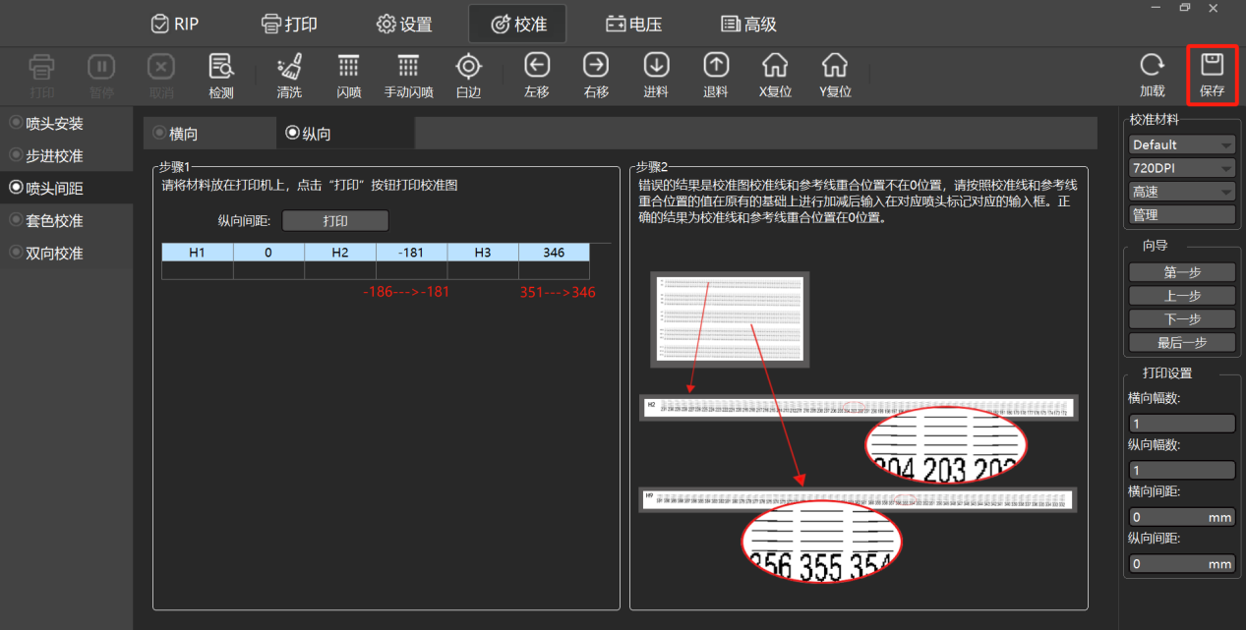Viewport: 1246px width, 630px height.
Task: Click the 保存 save icon
Action: (1212, 67)
